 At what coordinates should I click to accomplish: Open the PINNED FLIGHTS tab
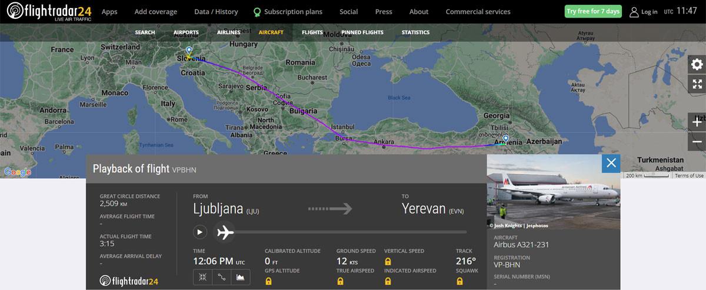click(362, 32)
